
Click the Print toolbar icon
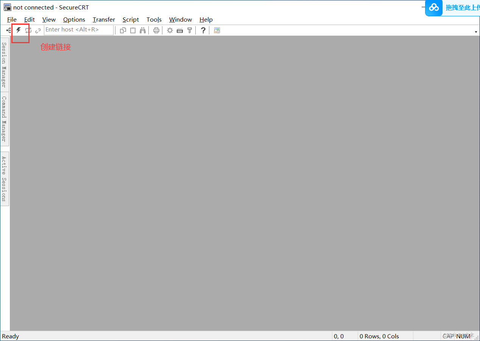tap(156, 30)
